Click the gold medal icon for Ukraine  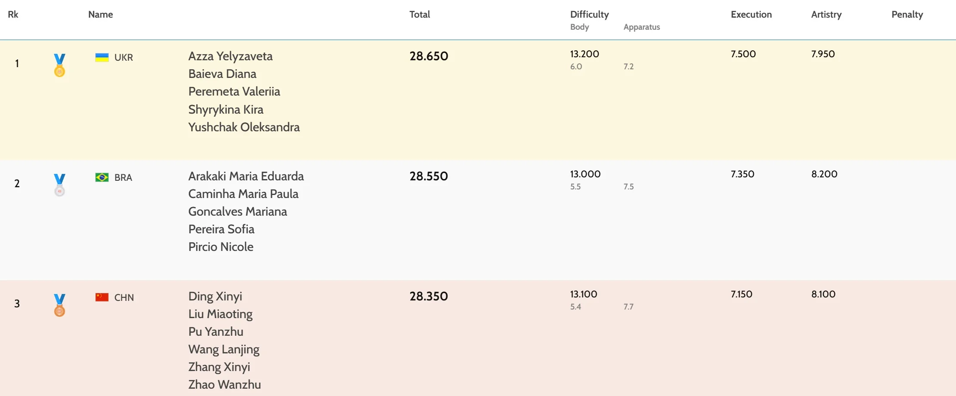coord(59,65)
